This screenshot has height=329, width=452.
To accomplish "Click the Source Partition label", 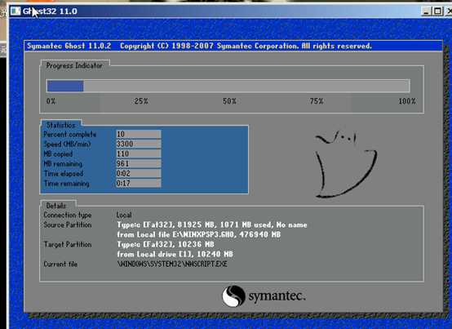I will pos(68,225).
